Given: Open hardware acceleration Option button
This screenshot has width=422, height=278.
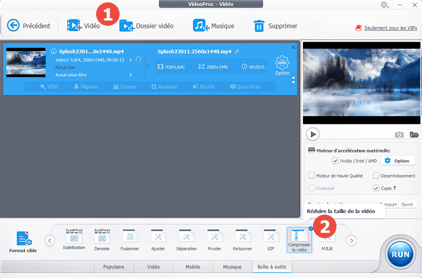Looking at the screenshot, I should point(397,161).
